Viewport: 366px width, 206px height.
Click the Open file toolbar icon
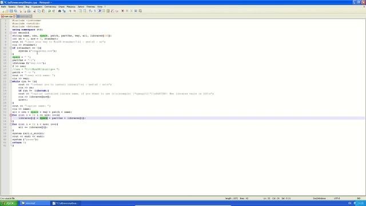[x=7, y=11]
